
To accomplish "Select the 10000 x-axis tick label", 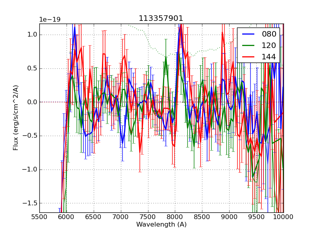I will [283, 217].
